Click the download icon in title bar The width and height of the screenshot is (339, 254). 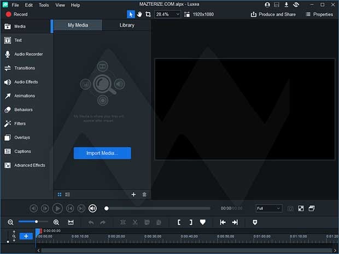pos(287,5)
